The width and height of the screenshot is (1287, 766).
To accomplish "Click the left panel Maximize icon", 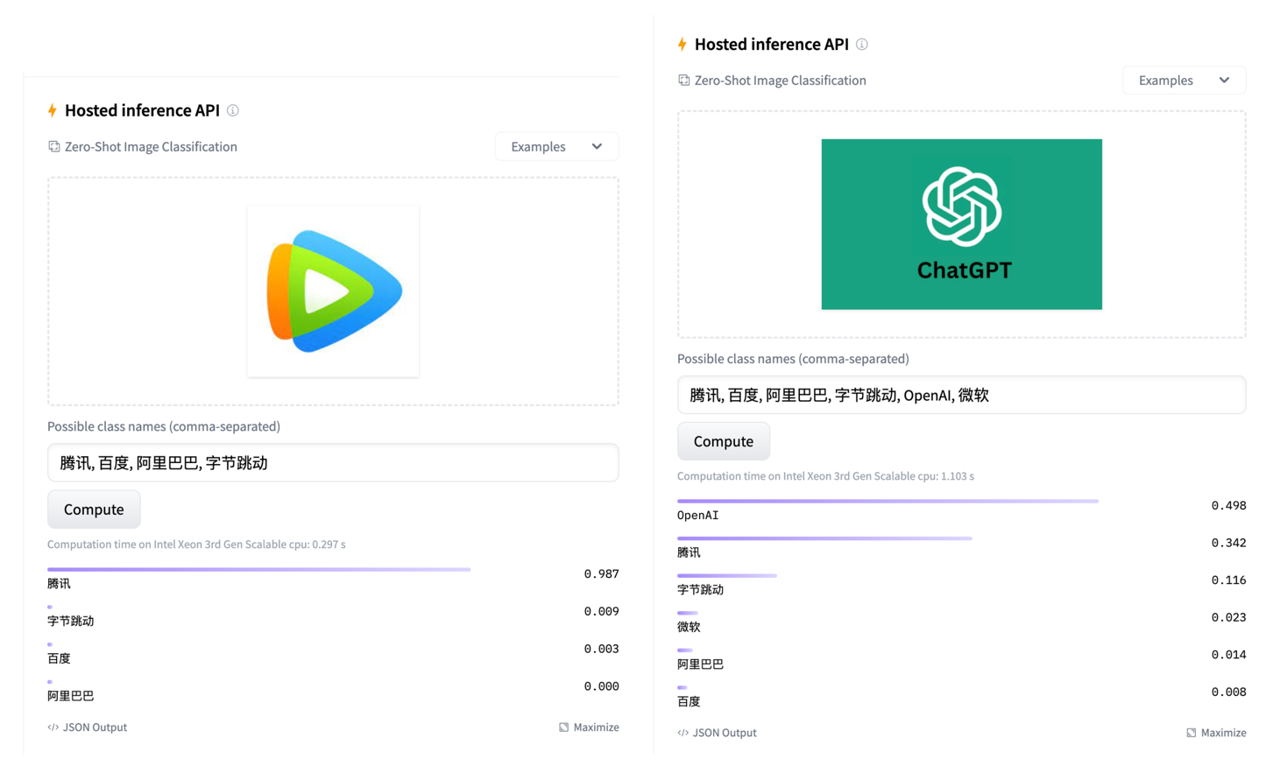I will tap(564, 727).
